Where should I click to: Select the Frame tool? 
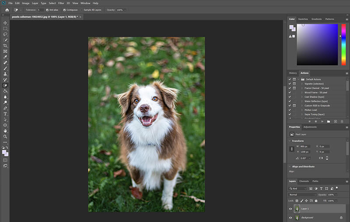(5, 52)
